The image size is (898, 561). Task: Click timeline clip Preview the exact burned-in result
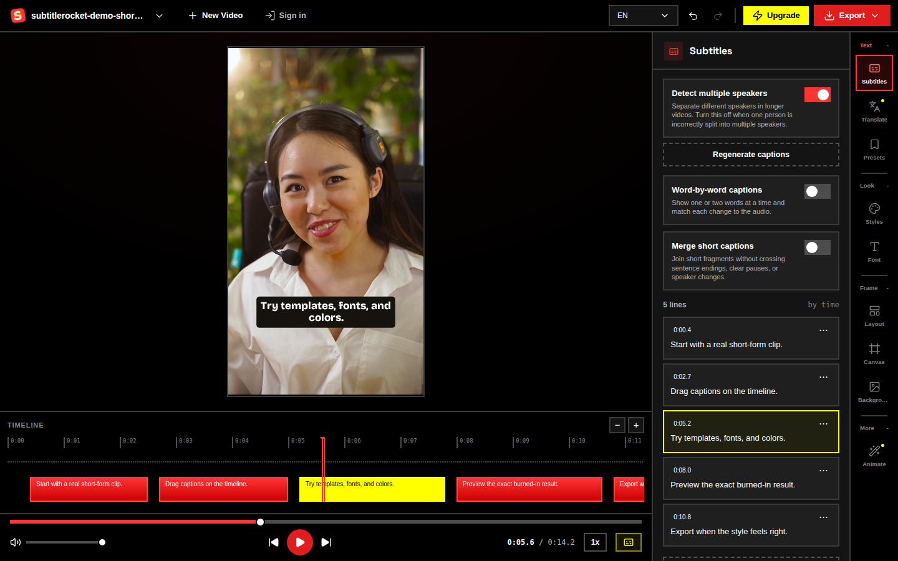coord(529,489)
